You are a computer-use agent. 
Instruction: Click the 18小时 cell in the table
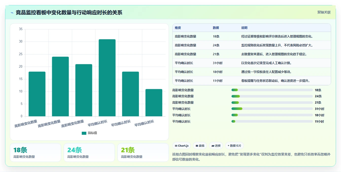218,72
